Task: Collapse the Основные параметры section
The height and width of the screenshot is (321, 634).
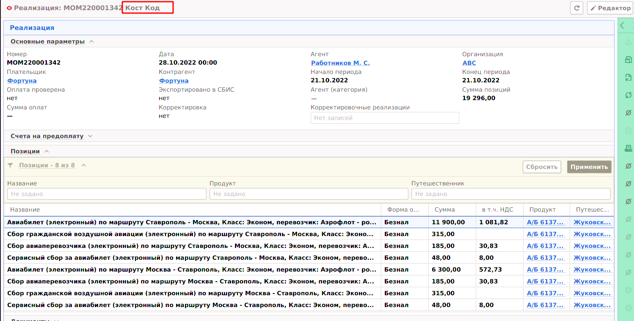Action: [x=91, y=41]
